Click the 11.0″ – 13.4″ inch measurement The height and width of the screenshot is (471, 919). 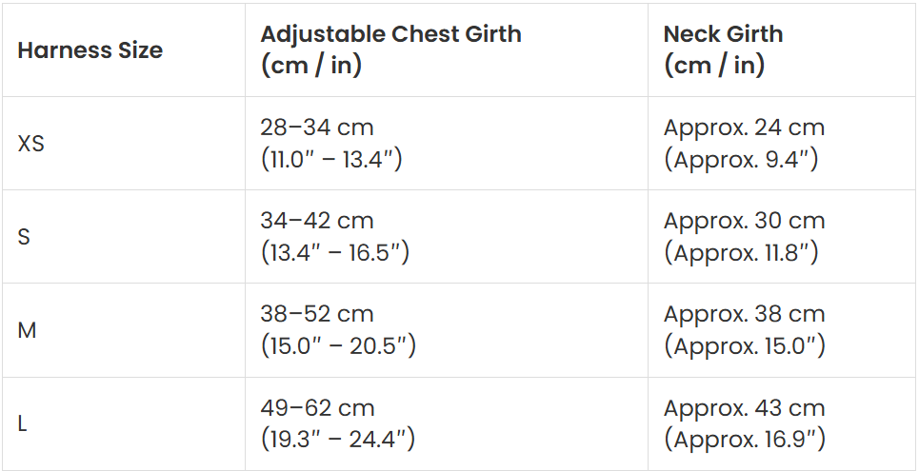pyautogui.click(x=331, y=159)
